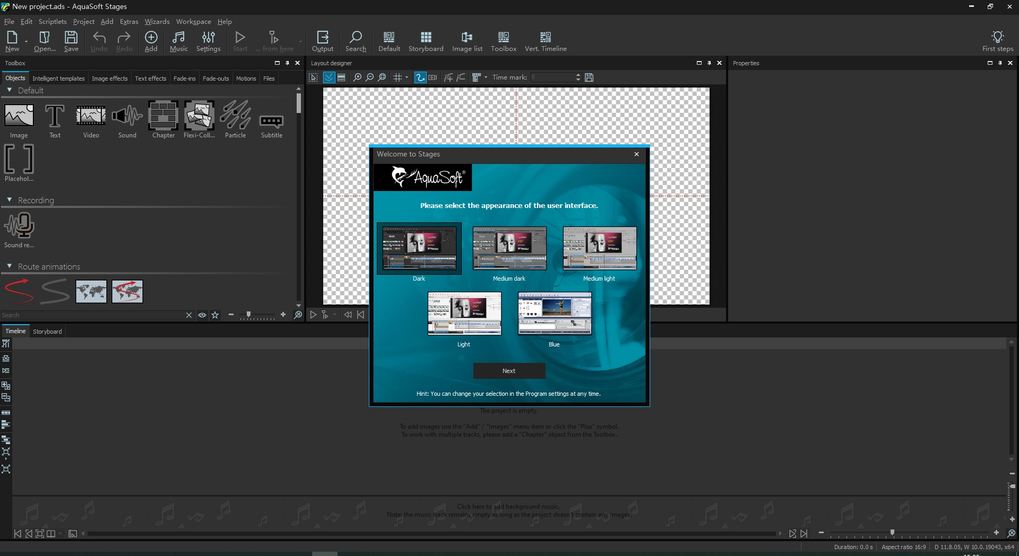Choose the Medium dark appearance thumbnail

coord(509,248)
